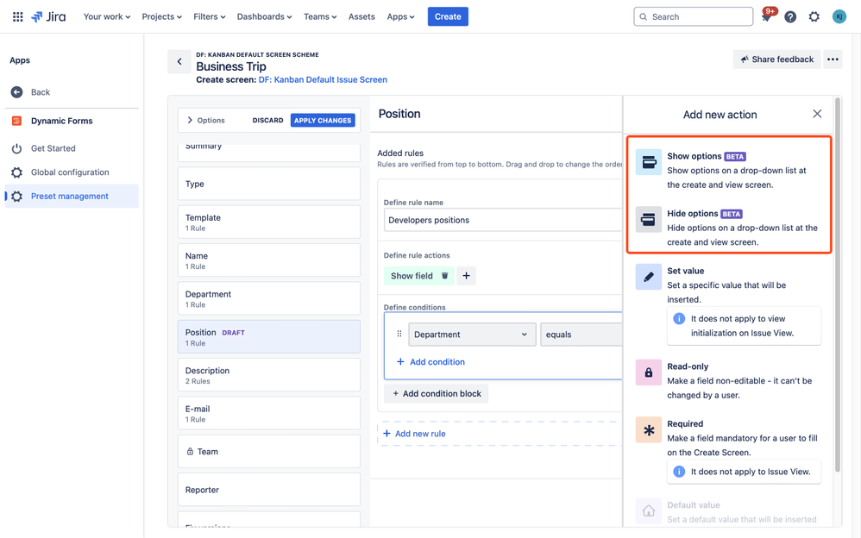
Task: Click the Dynamic Forms app icon
Action: click(x=17, y=121)
